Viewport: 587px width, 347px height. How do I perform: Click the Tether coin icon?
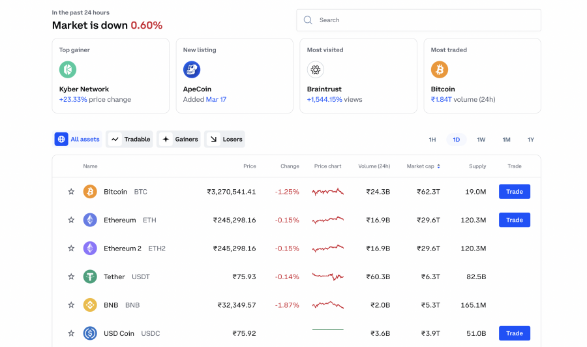(x=90, y=277)
